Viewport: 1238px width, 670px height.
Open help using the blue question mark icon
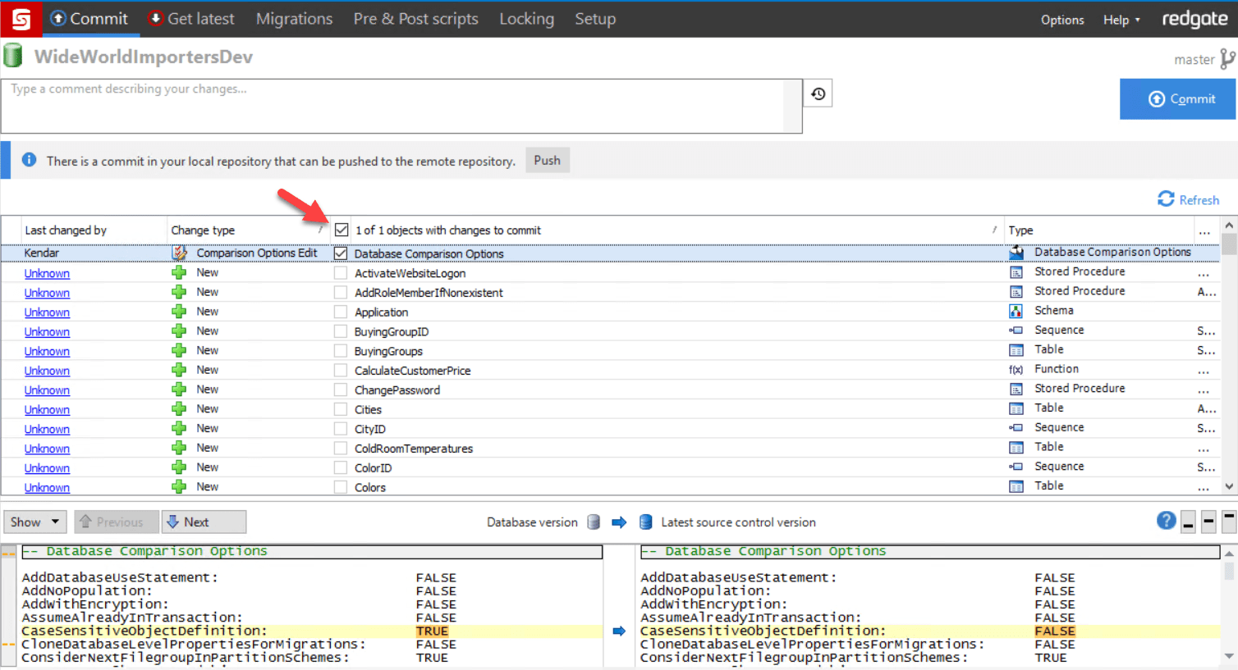(1166, 521)
